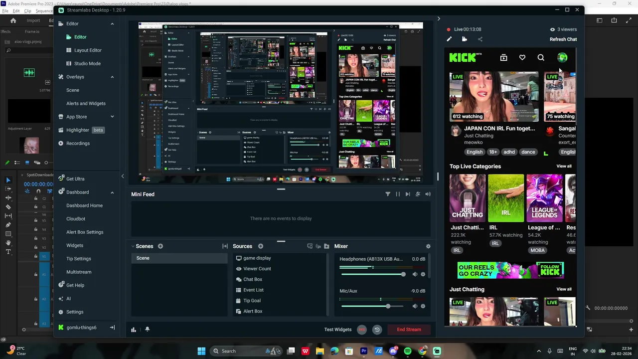The width and height of the screenshot is (638, 359).
Task: Open Discord from taskbar
Action: [393, 351]
